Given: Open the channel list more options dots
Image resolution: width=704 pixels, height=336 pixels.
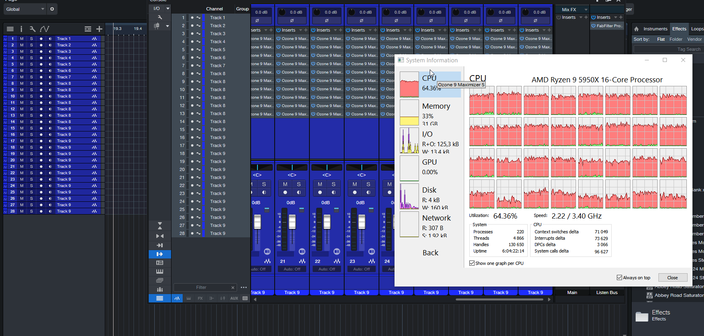Looking at the screenshot, I should pos(244,288).
